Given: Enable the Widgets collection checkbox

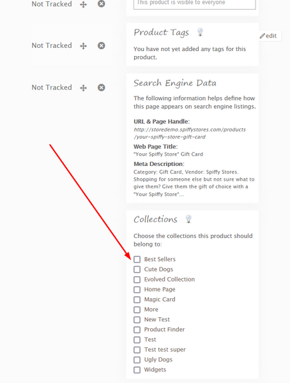Looking at the screenshot, I should [x=137, y=370].
